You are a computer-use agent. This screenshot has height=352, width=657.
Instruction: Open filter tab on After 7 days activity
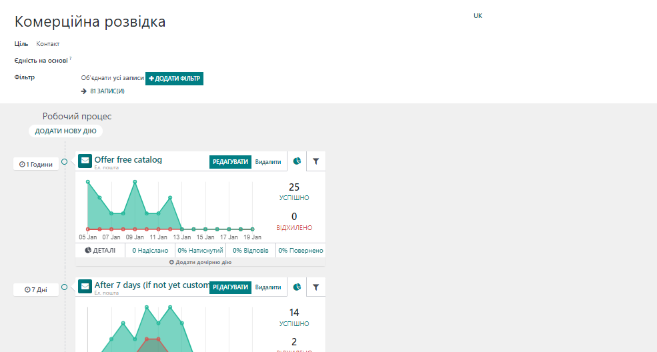click(316, 287)
